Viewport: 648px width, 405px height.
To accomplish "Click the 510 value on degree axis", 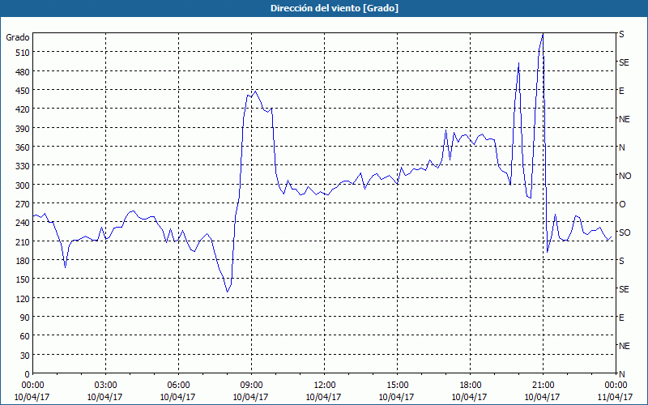I will [21, 53].
